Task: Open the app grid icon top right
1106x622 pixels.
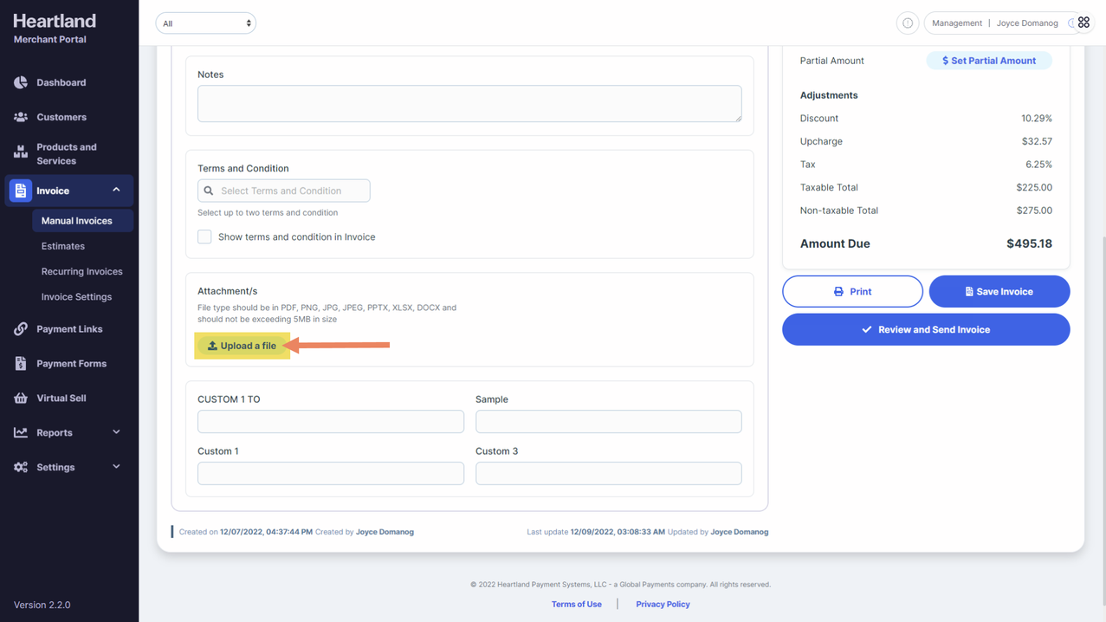Action: tap(1083, 23)
